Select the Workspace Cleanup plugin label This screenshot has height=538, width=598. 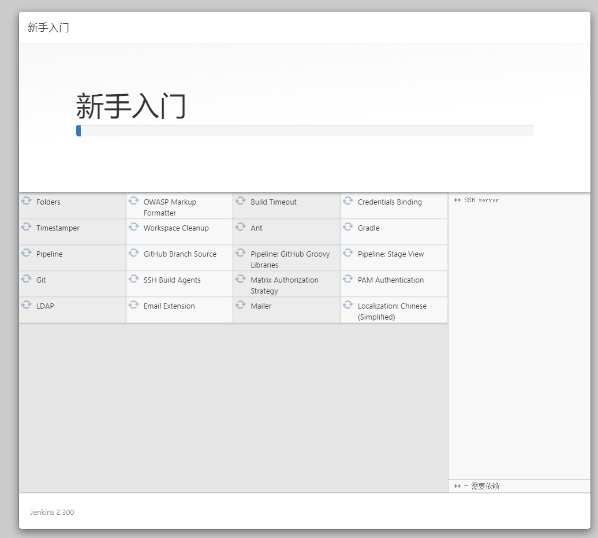tap(176, 228)
